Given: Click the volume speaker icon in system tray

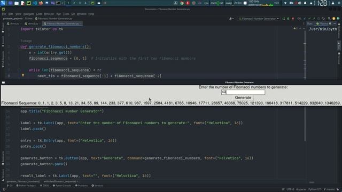Looking at the screenshot, I should coord(300,3).
